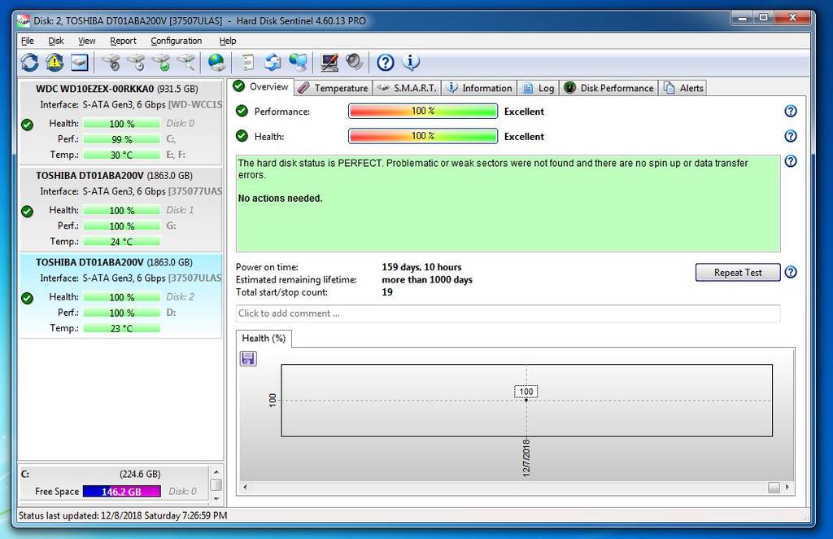Click help icon beside Repeat Test button
Image resolution: width=833 pixels, height=539 pixels.
pyautogui.click(x=791, y=272)
